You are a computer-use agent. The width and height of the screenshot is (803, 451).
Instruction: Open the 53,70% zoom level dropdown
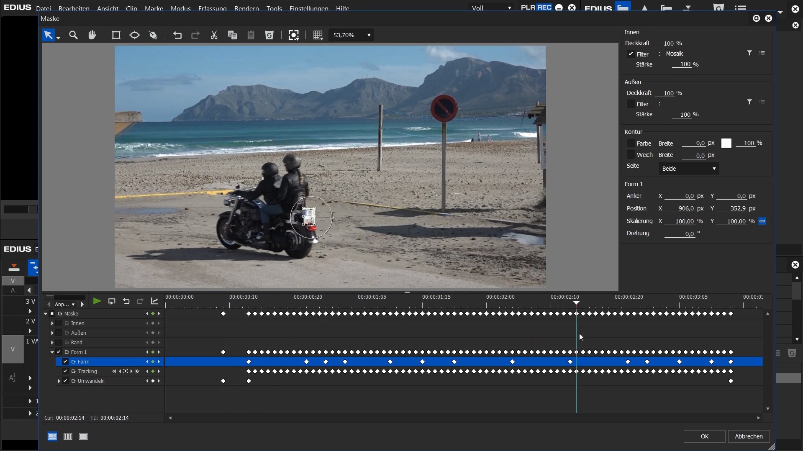(x=351, y=35)
